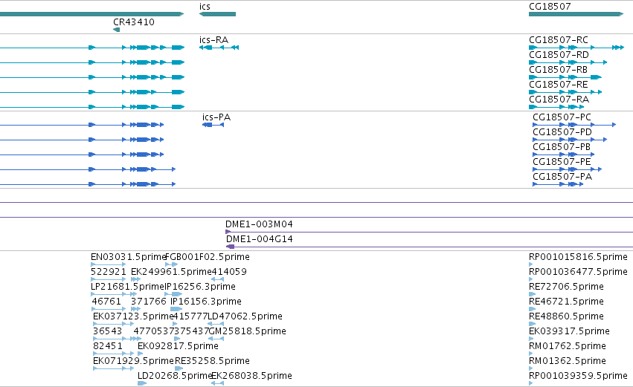Click the 414059 EST label
Viewport: 633px width, 387px height.
[229, 272]
